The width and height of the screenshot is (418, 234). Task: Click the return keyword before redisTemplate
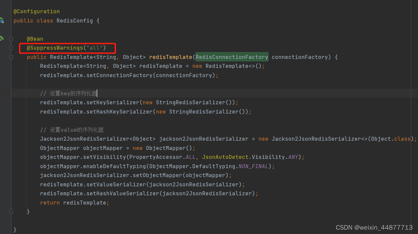[50, 202]
